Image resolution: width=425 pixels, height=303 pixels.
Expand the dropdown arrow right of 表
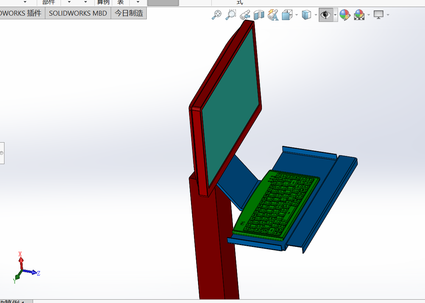(x=138, y=2)
